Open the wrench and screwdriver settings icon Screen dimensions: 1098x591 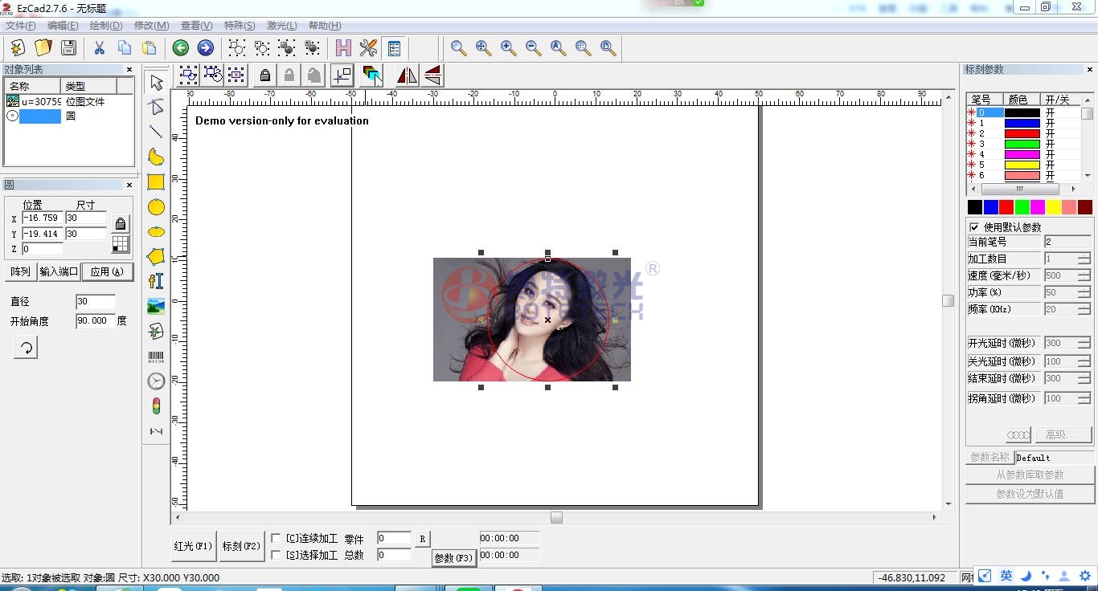coord(369,48)
